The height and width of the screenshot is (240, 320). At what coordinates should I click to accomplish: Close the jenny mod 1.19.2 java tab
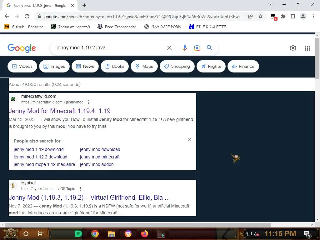(72, 6)
